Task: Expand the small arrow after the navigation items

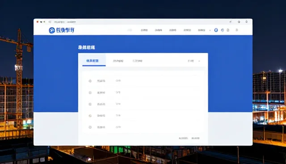Action: (x=210, y=30)
